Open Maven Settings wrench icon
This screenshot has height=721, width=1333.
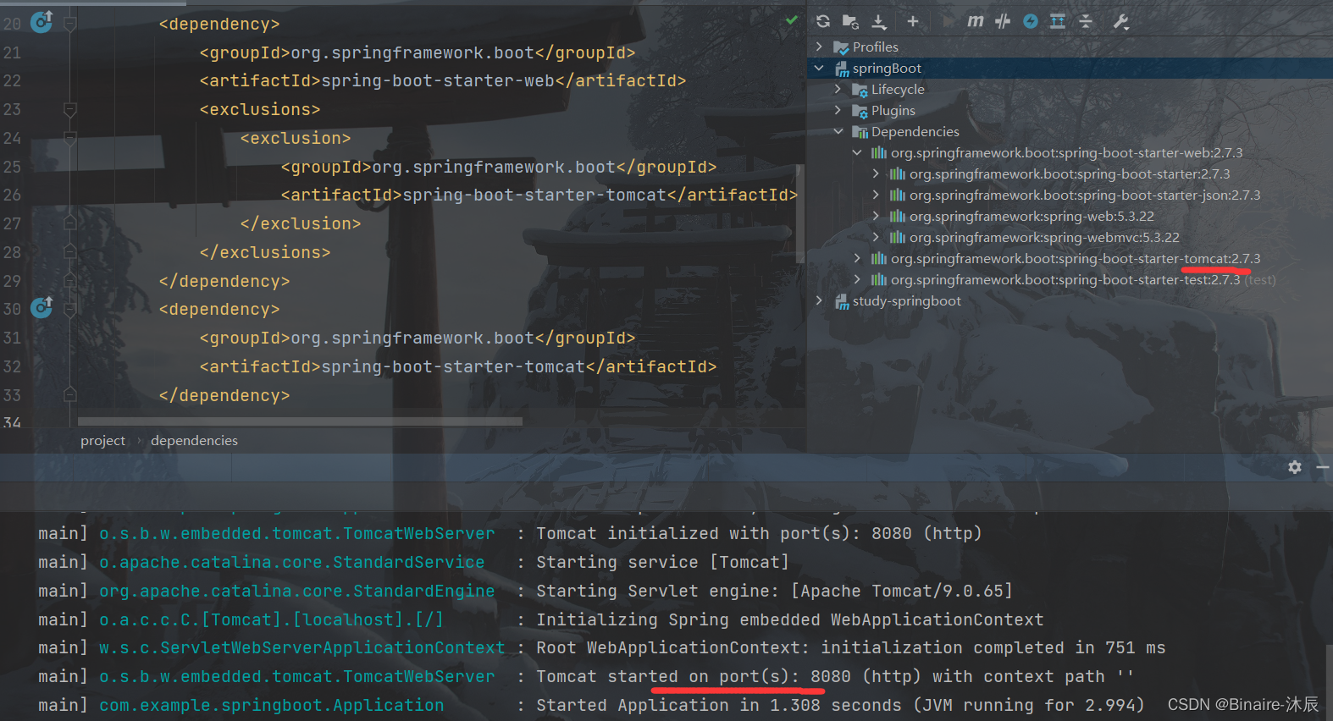tap(1121, 22)
